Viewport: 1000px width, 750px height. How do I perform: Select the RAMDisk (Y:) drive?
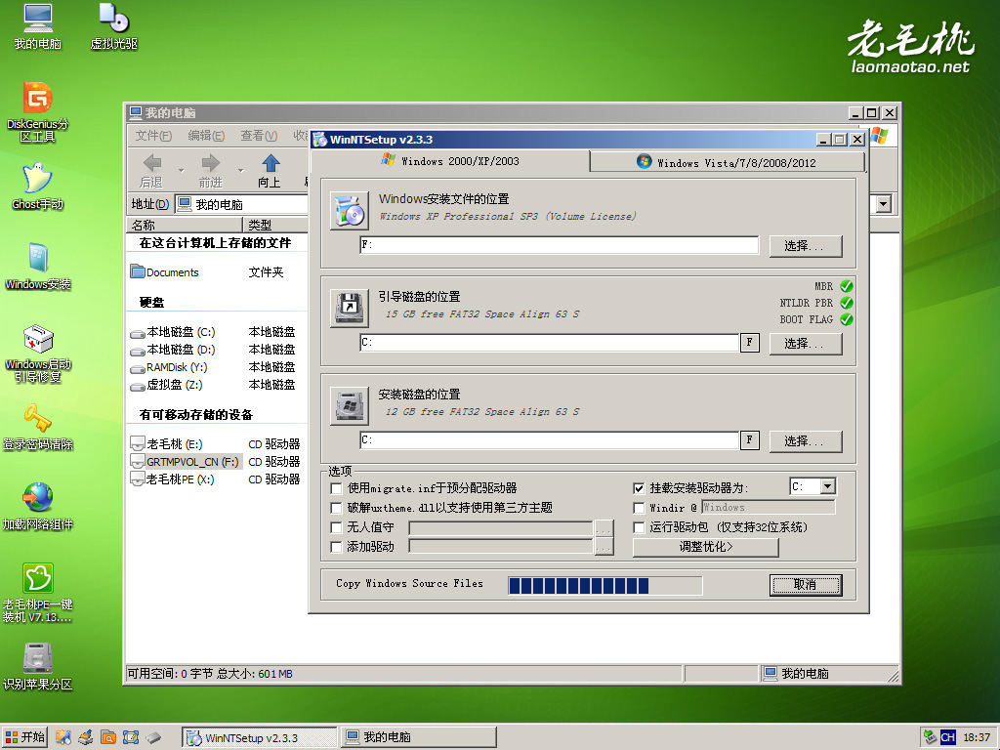(x=169, y=367)
